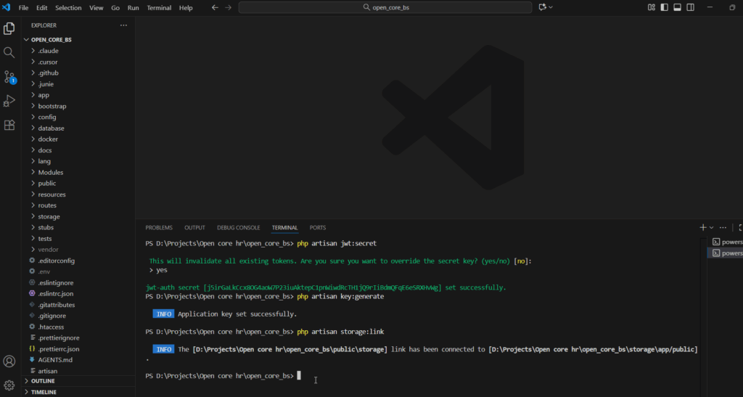The height and width of the screenshot is (397, 743).
Task: Open the Manage gear settings icon
Action: click(x=9, y=385)
